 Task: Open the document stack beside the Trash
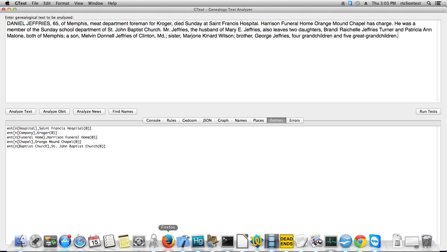coord(397,241)
